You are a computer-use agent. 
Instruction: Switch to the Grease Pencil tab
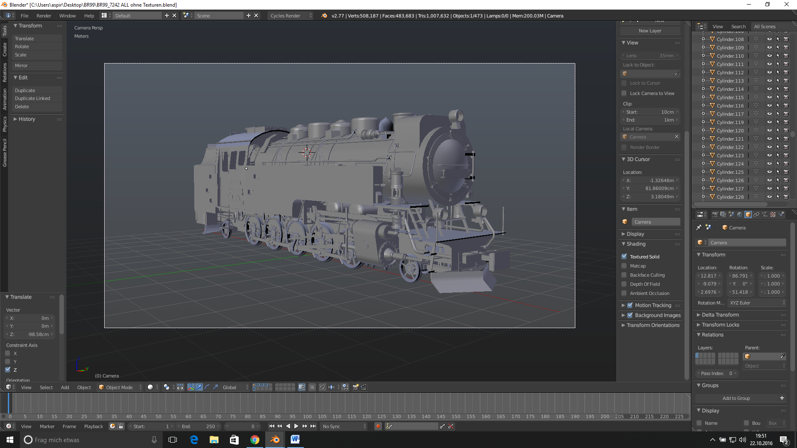5,153
